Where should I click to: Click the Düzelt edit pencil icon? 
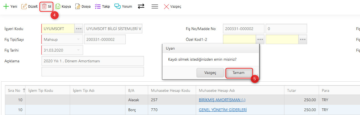[x=24, y=6]
